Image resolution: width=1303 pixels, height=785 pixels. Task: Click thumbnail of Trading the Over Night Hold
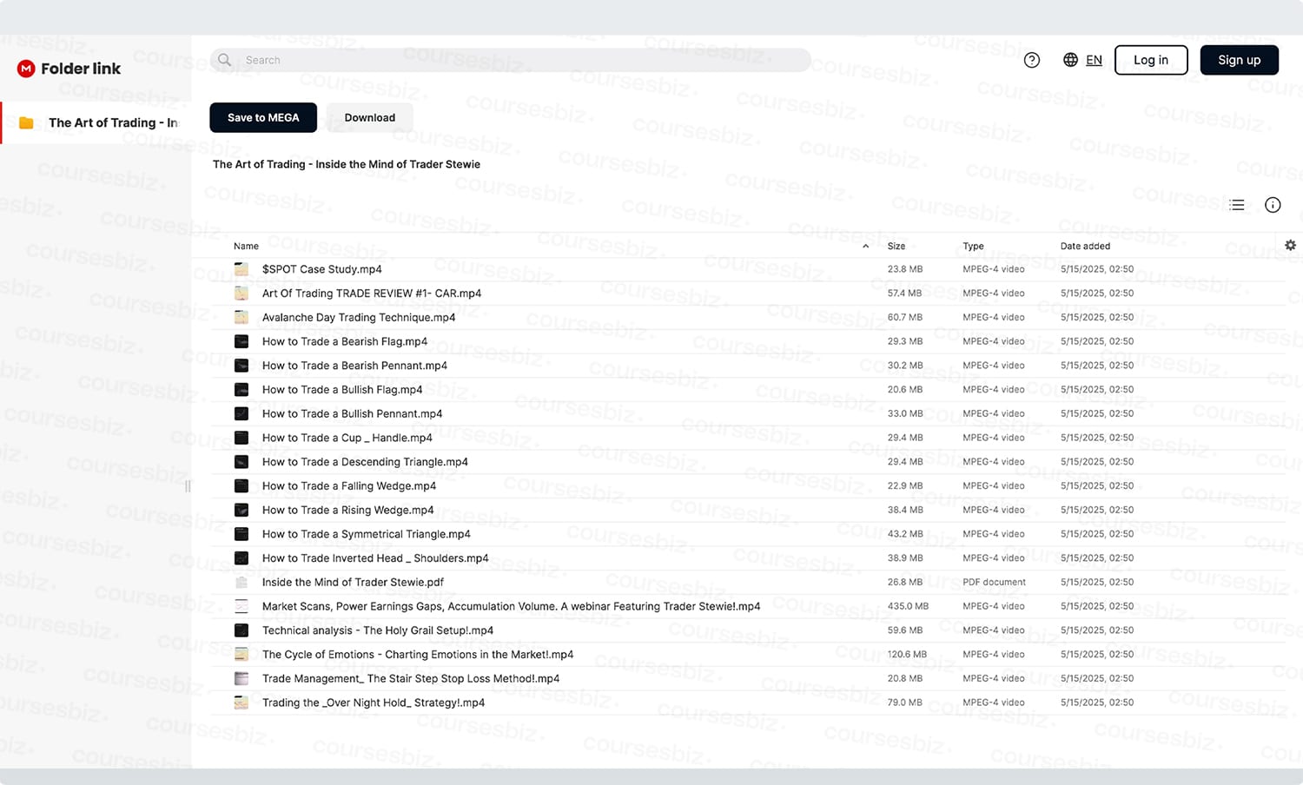(x=241, y=703)
